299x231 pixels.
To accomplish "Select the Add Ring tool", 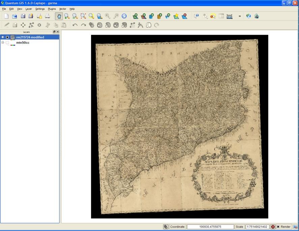I will click(100, 25).
